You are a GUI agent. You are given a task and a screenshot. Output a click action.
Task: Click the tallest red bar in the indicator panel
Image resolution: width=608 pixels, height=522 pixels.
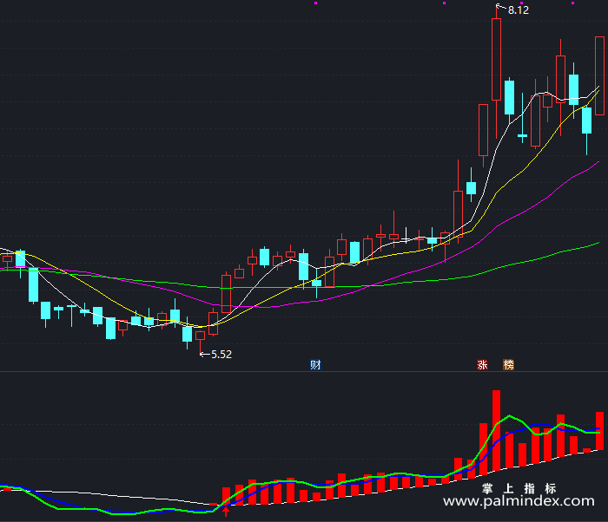[x=496, y=431]
